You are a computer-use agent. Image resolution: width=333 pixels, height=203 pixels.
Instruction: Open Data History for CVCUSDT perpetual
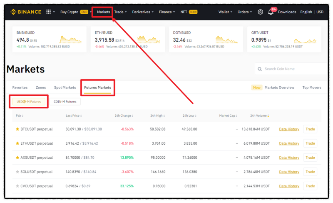pyautogui.click(x=289, y=186)
